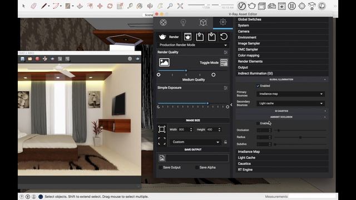Click the image Height input field

coord(212,129)
